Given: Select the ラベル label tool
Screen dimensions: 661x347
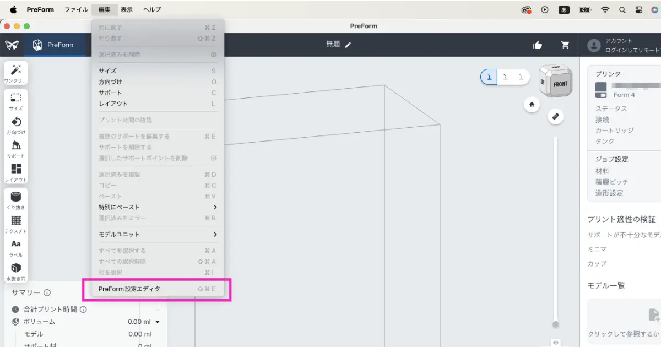Looking at the screenshot, I should click(x=15, y=248).
